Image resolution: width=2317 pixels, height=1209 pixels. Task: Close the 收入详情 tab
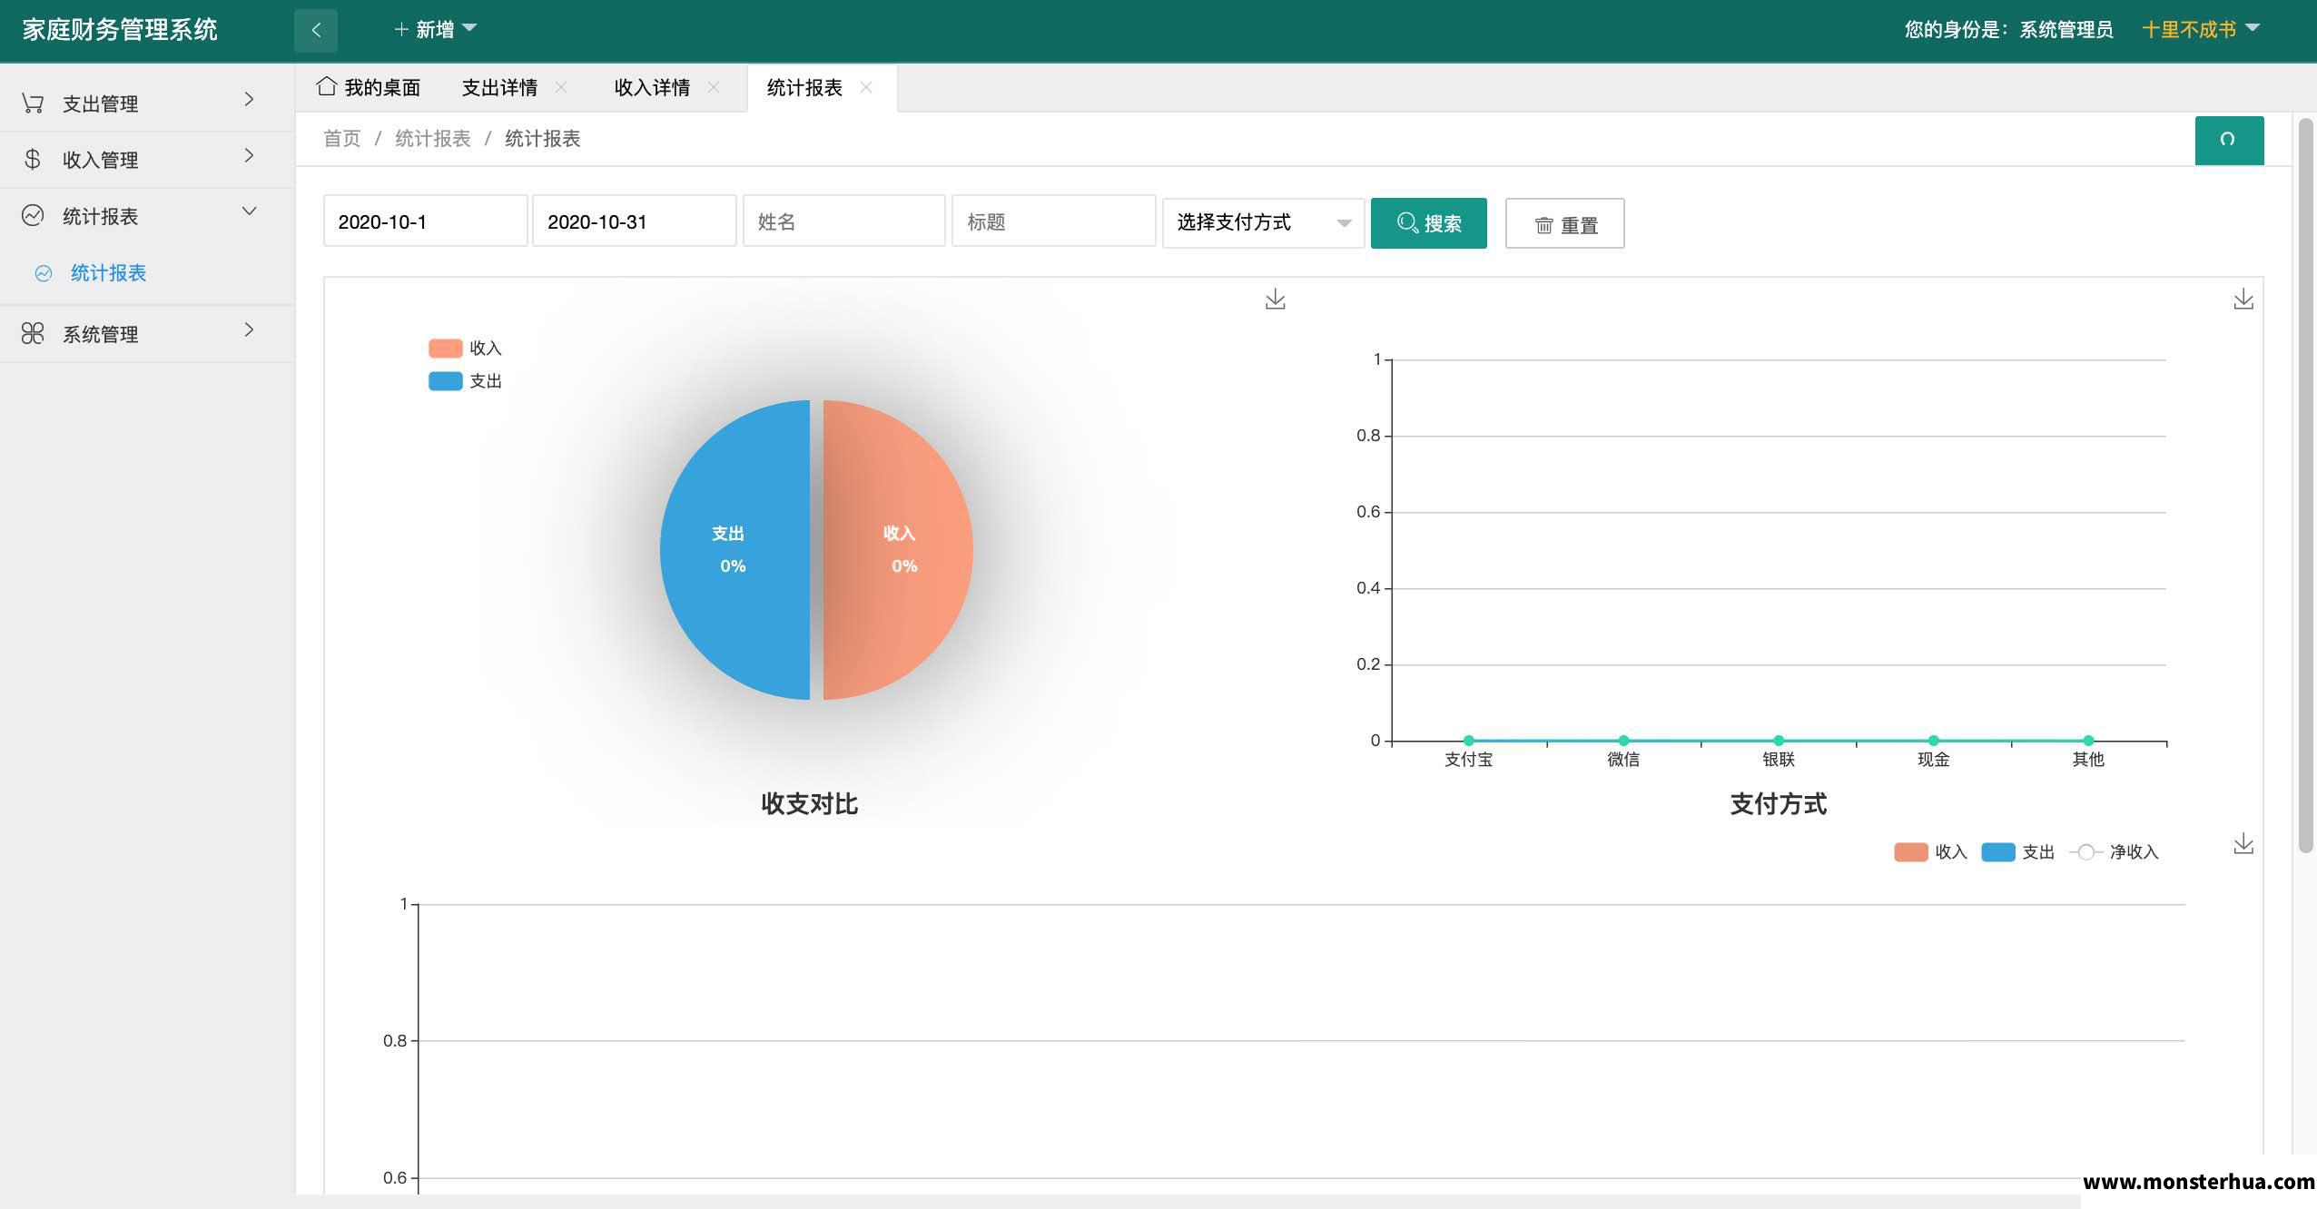point(714,87)
